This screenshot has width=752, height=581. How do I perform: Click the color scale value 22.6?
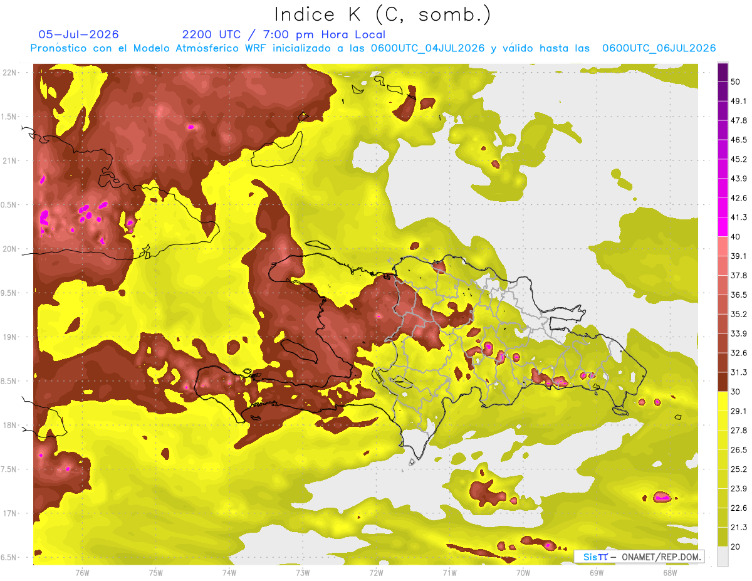coord(739,508)
